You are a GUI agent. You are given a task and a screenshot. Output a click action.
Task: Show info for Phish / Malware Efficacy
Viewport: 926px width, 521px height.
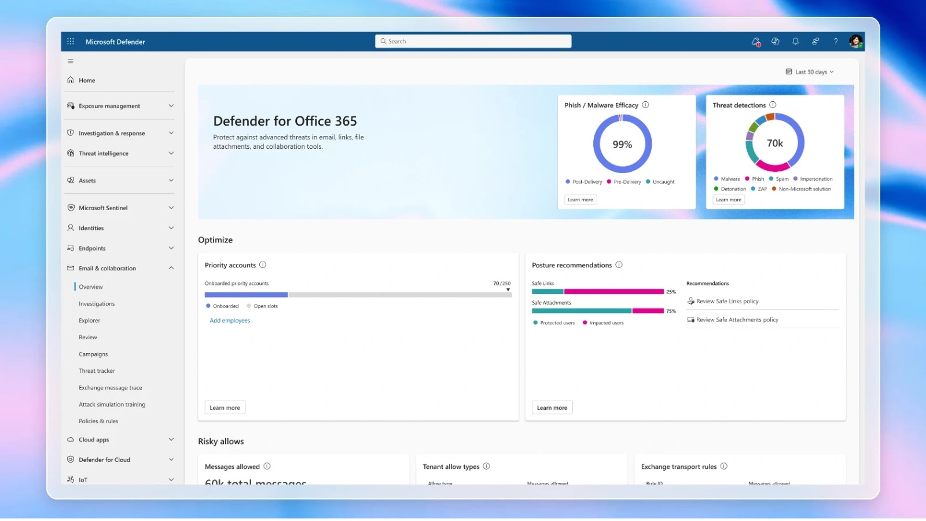pos(646,105)
